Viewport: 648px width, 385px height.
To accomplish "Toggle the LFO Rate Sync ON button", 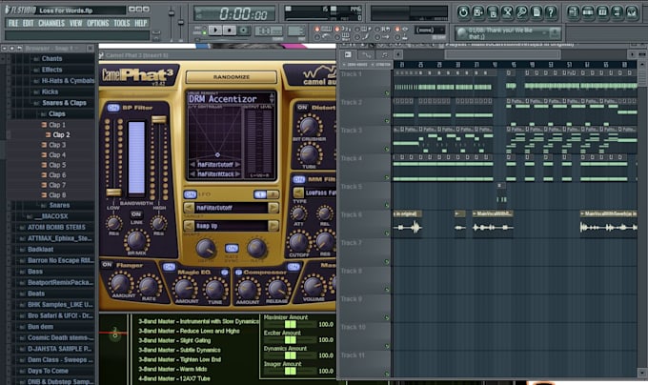I will (232, 248).
